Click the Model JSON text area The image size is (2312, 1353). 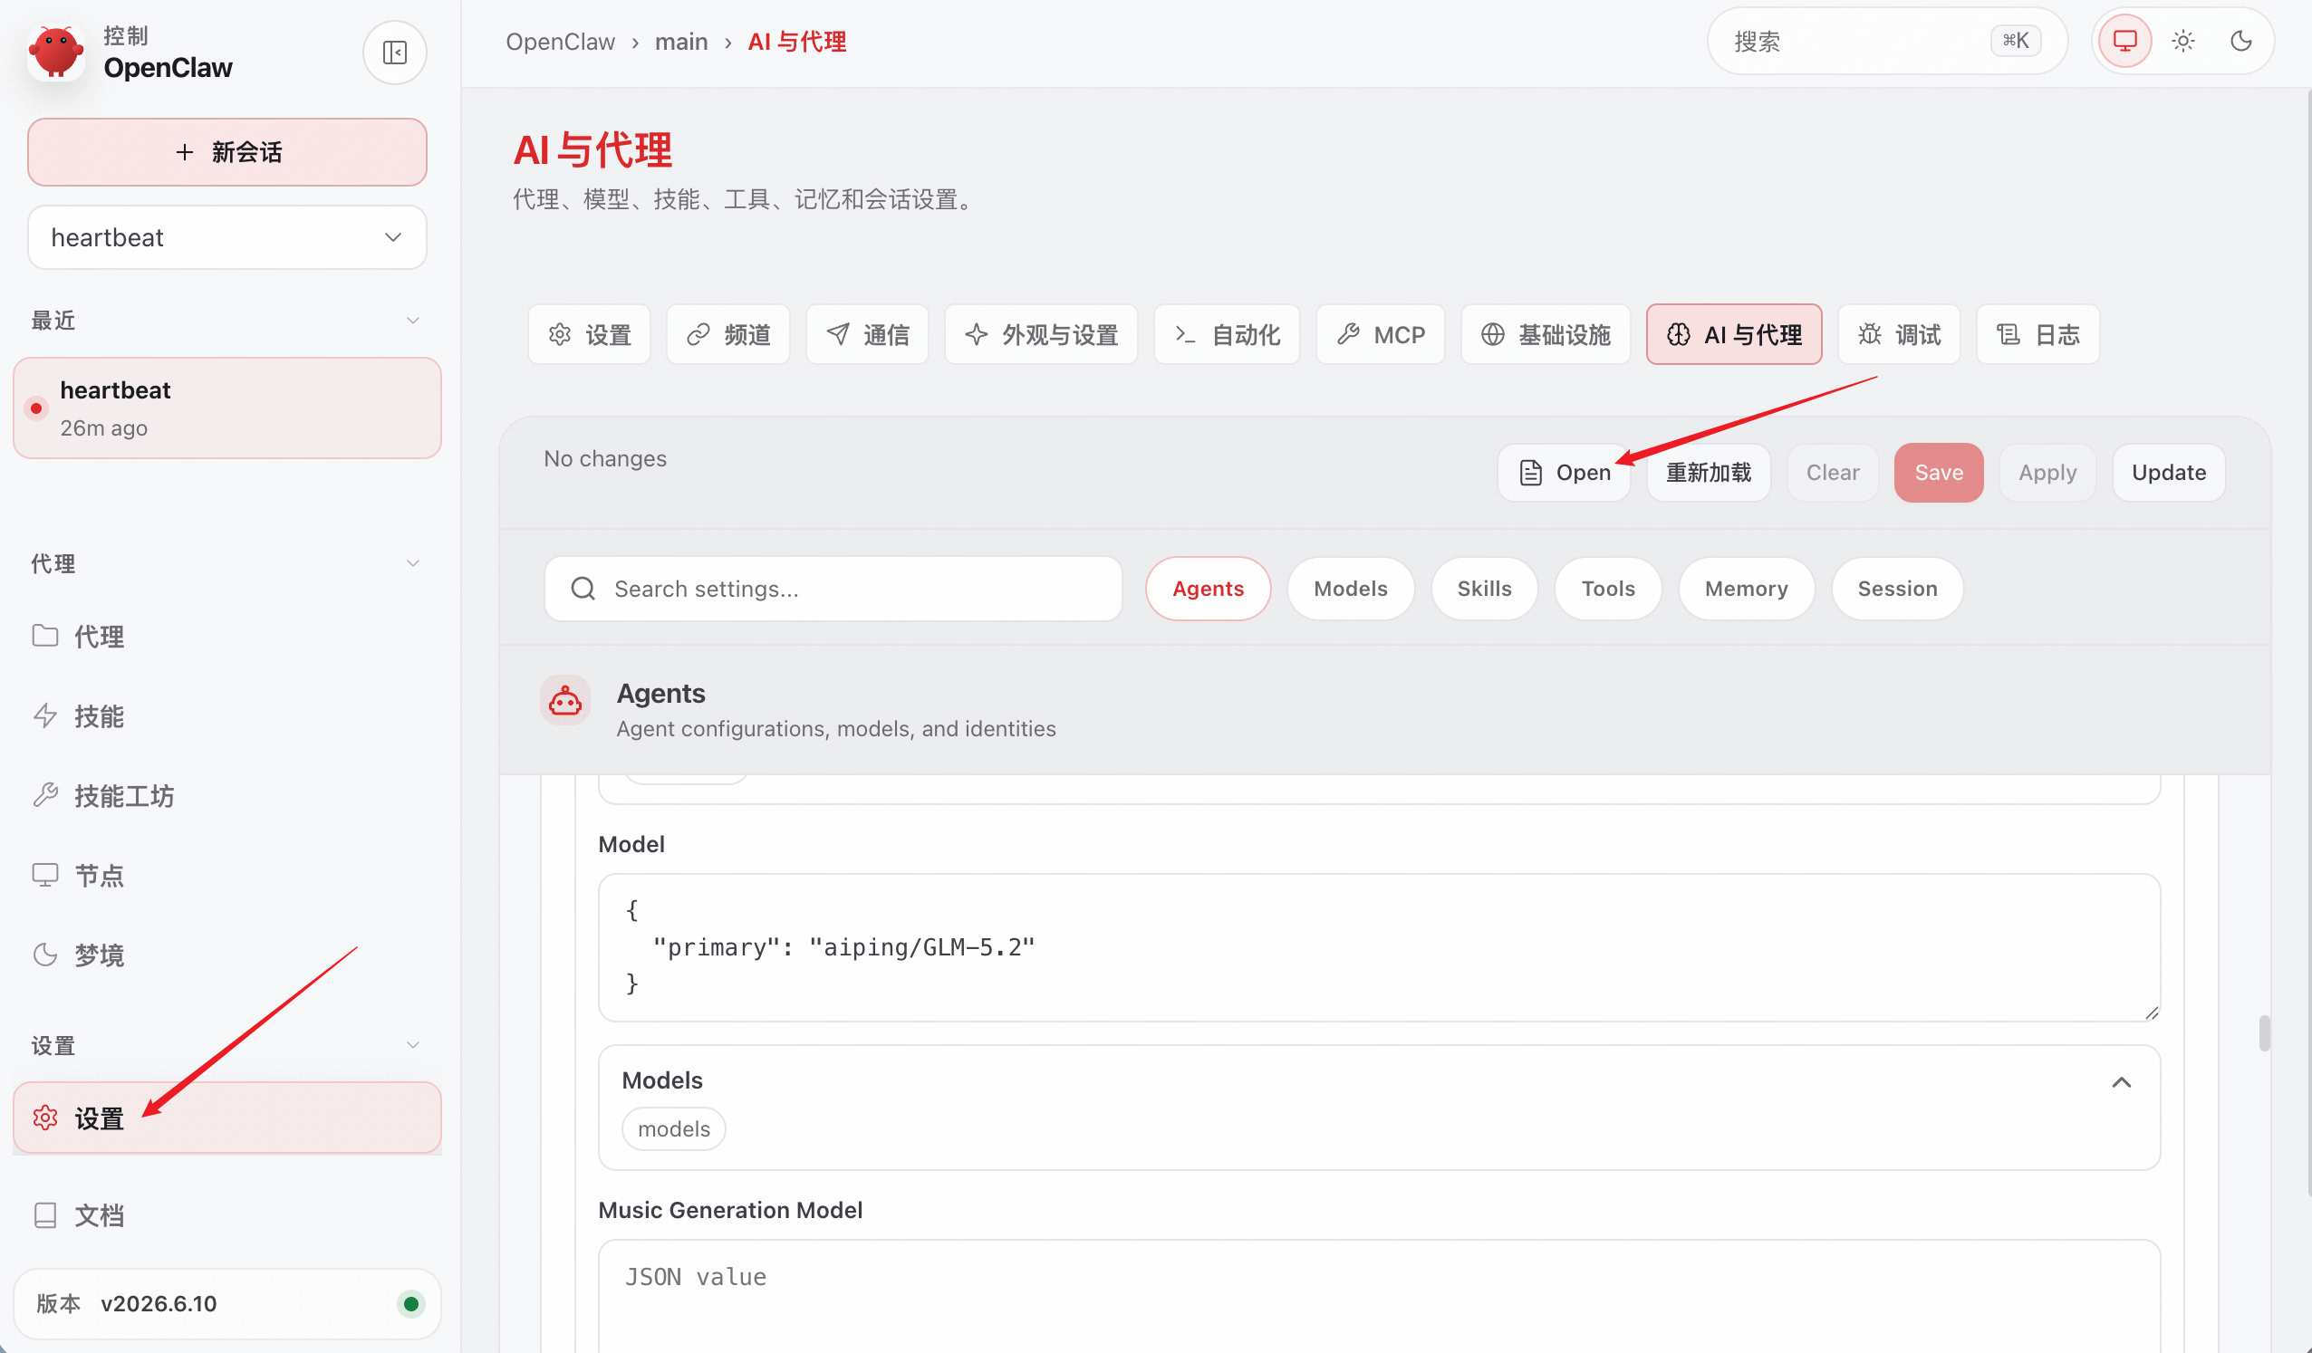(x=1379, y=946)
